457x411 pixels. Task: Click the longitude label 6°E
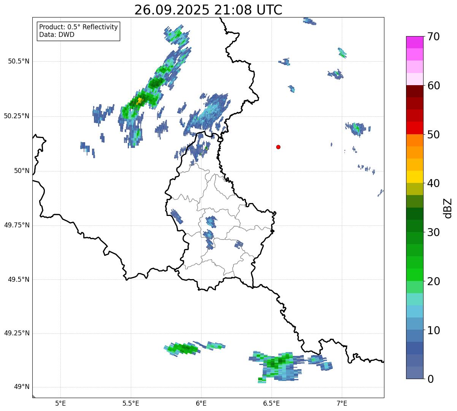point(201,403)
